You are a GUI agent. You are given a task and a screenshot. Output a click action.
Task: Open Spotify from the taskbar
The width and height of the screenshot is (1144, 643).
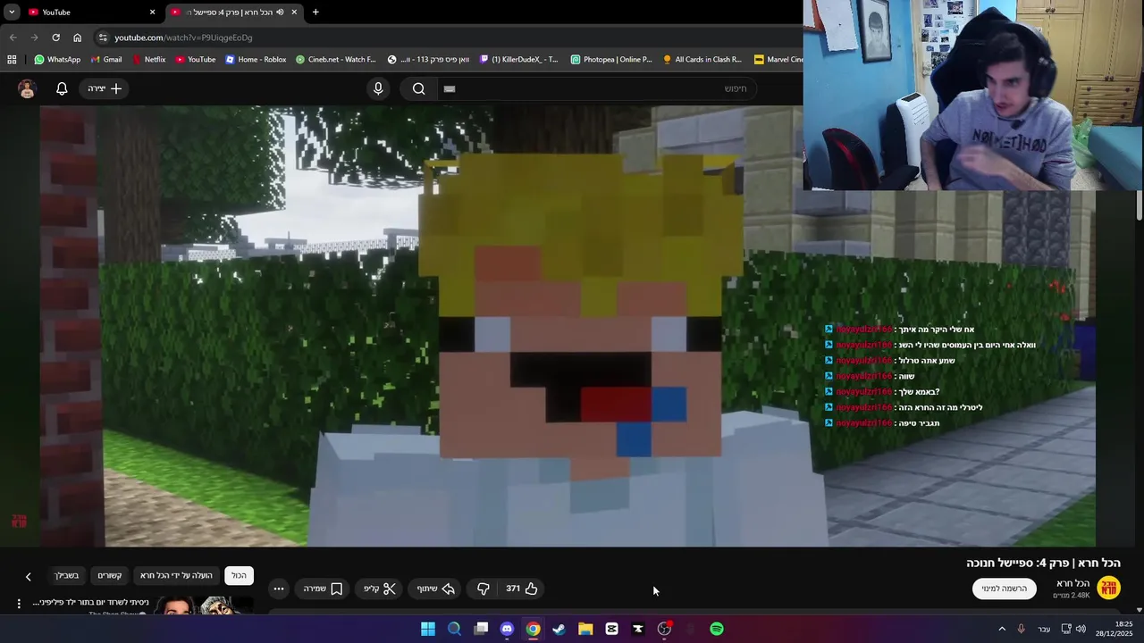point(717,629)
